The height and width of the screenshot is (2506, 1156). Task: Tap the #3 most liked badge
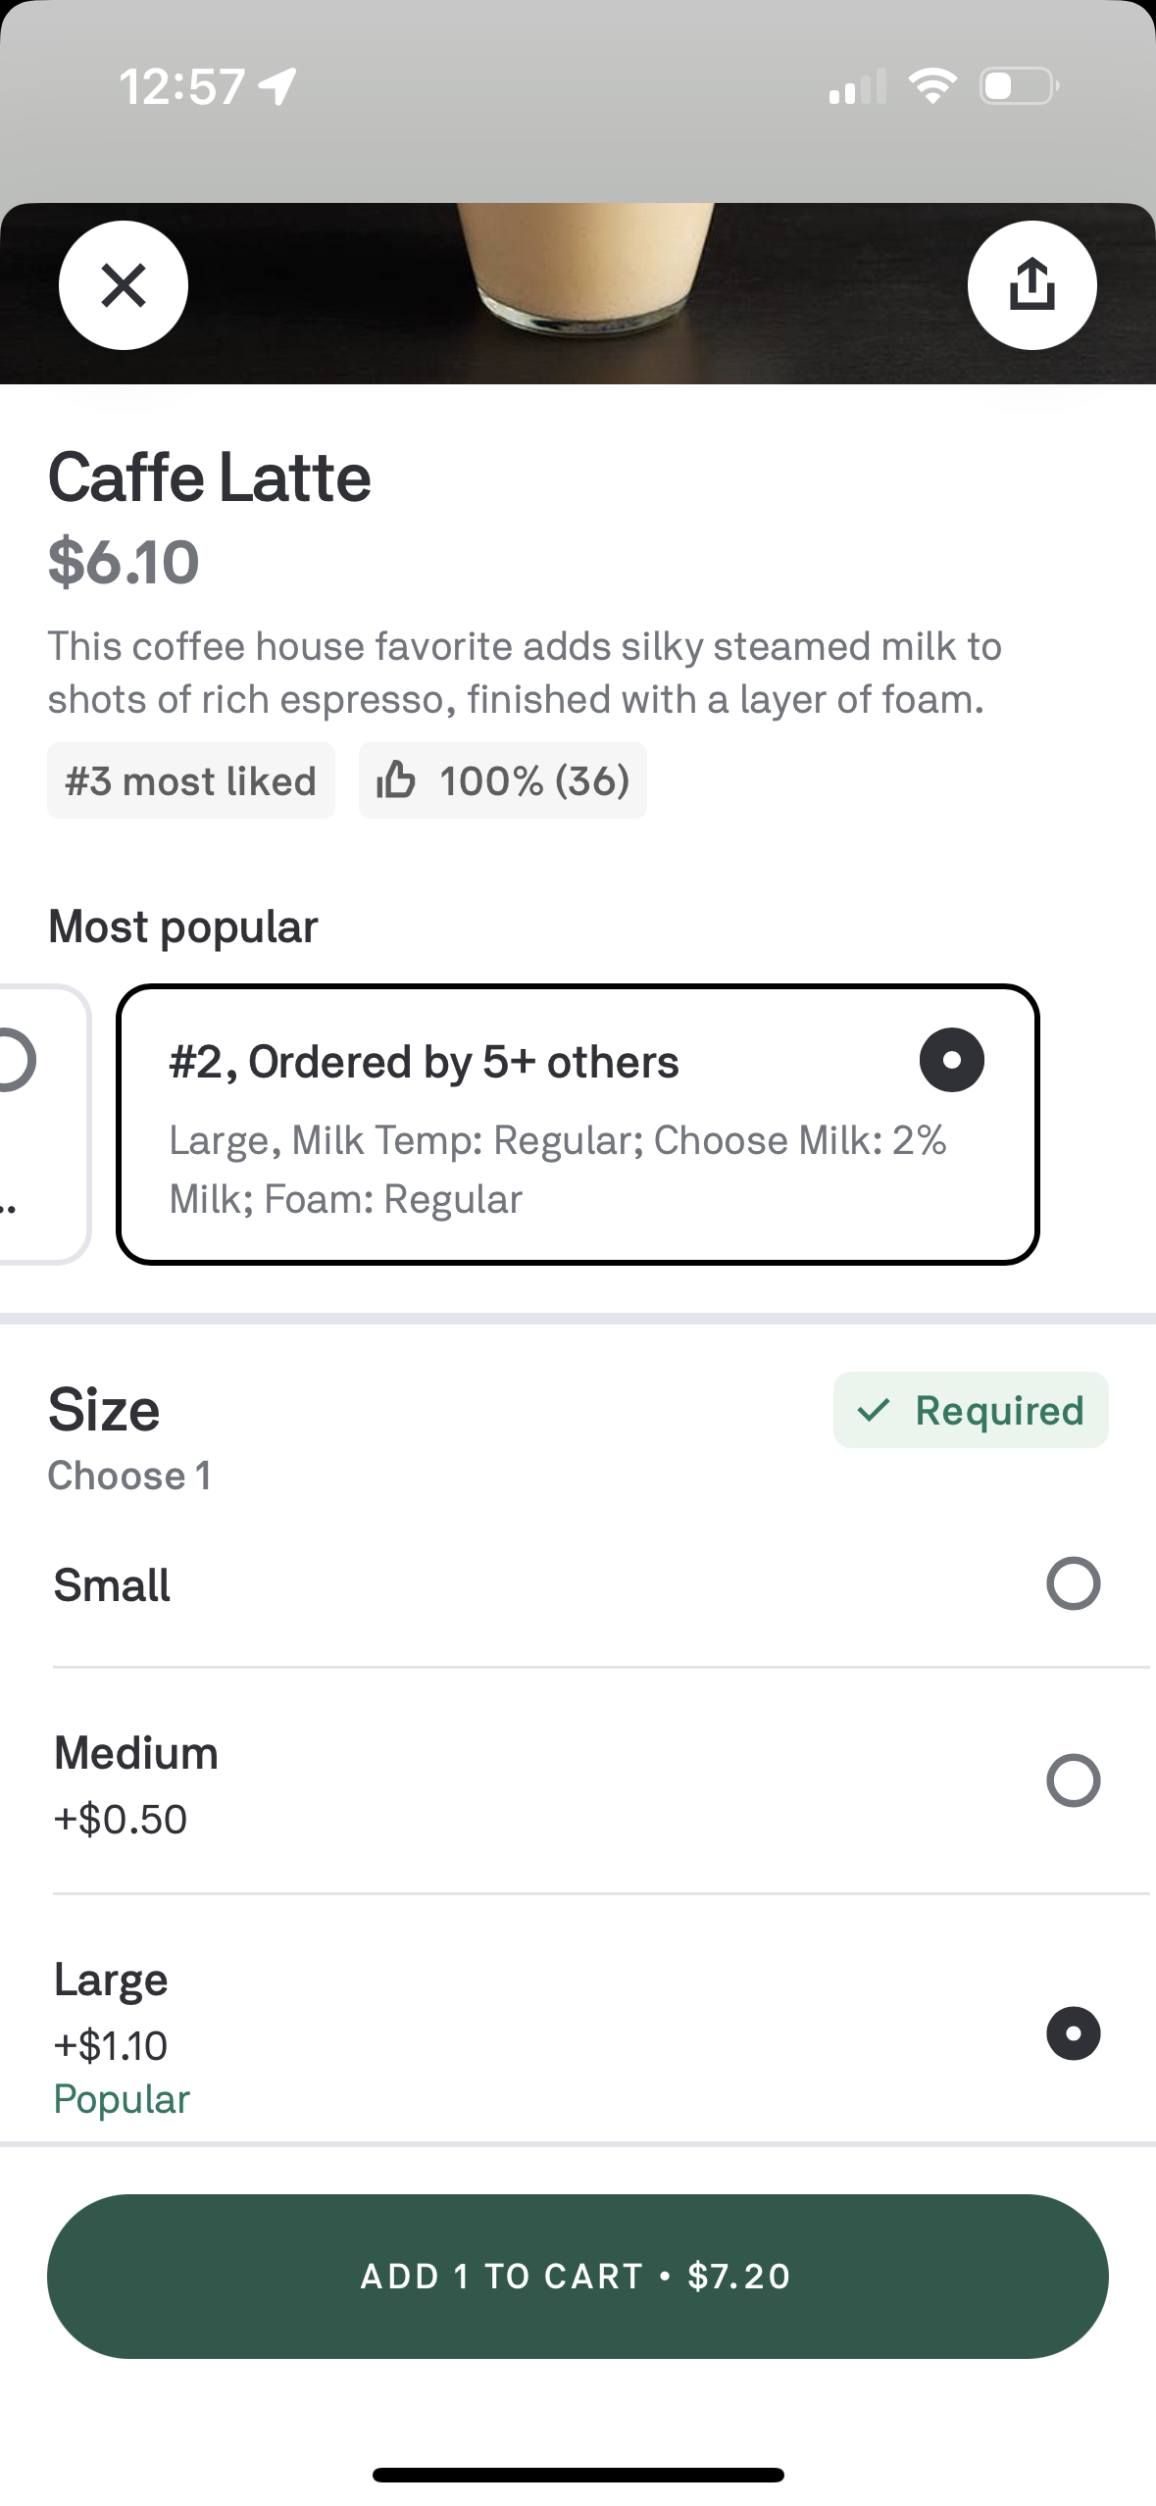point(191,780)
